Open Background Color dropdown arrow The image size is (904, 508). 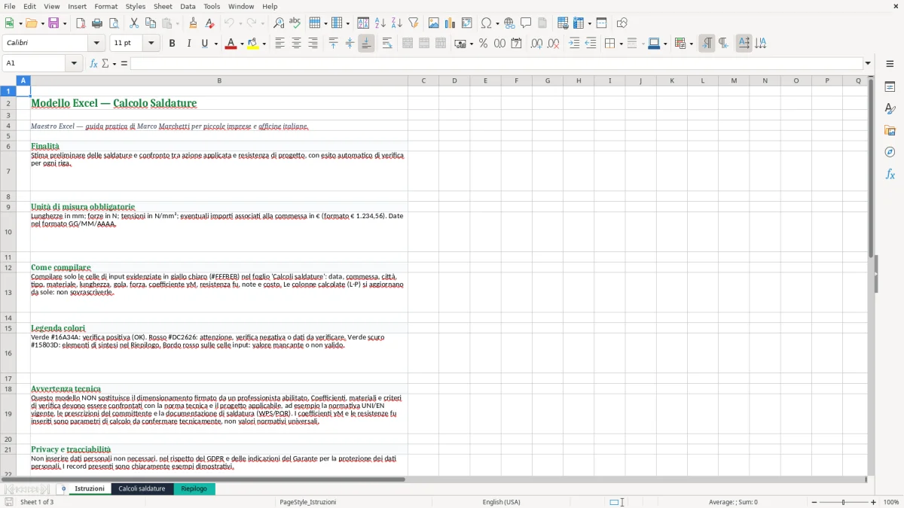pos(264,44)
